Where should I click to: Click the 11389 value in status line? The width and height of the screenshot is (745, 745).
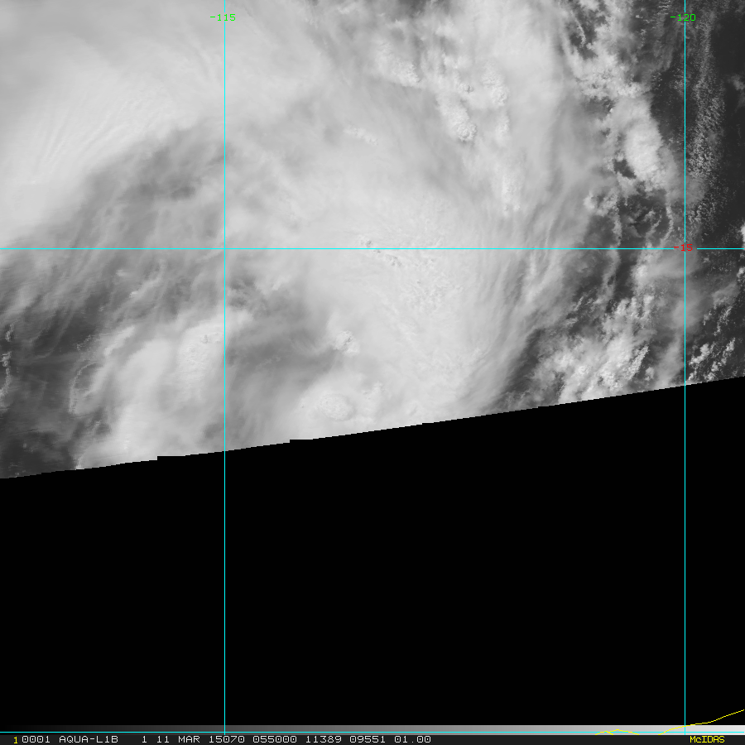click(x=323, y=739)
